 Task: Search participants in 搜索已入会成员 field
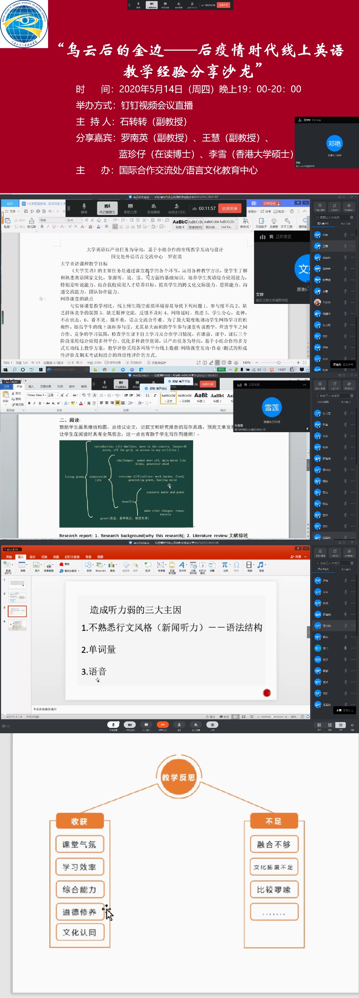[334, 217]
